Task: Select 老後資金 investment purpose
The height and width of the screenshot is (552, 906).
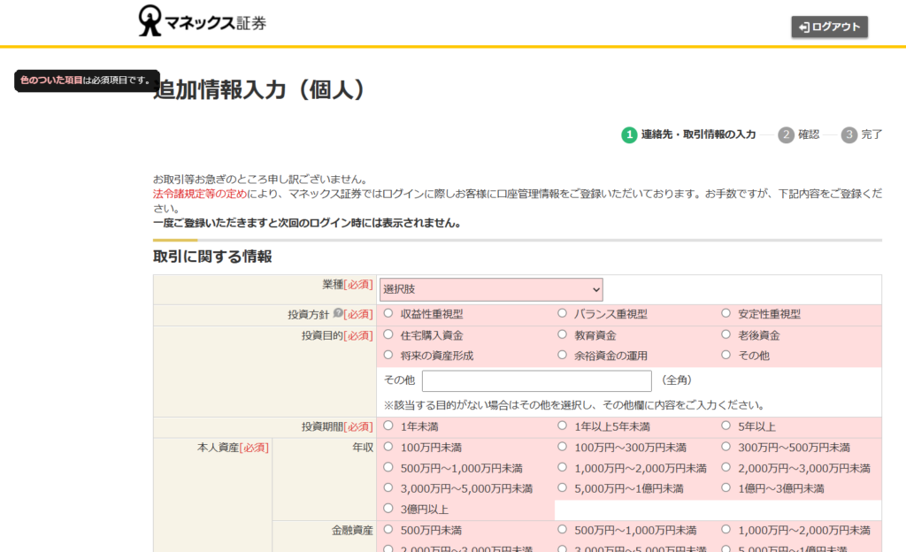Action: [726, 335]
